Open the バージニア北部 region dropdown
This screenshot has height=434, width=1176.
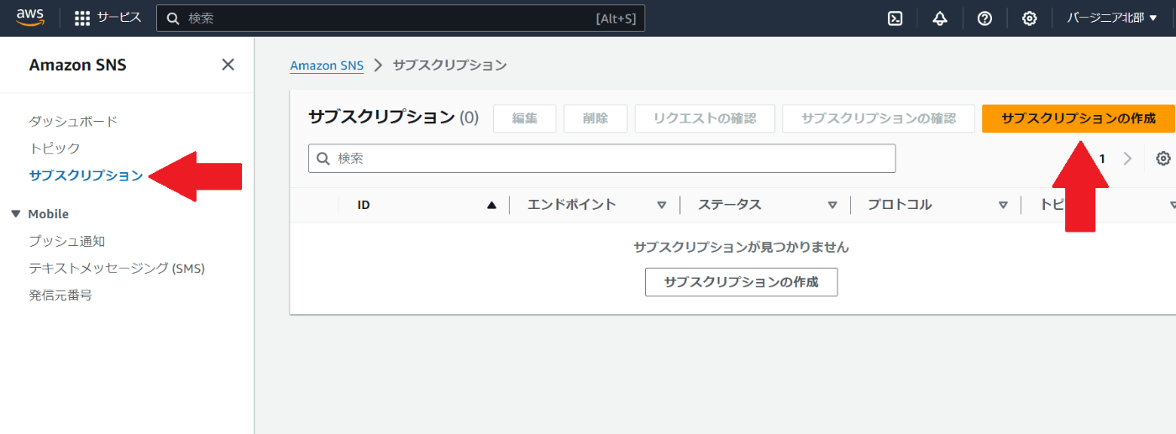(x=1112, y=18)
